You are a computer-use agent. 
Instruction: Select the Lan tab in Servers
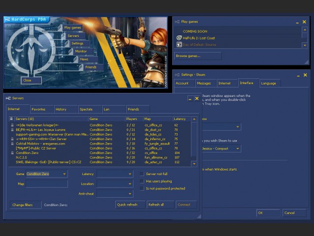[x=114, y=109]
